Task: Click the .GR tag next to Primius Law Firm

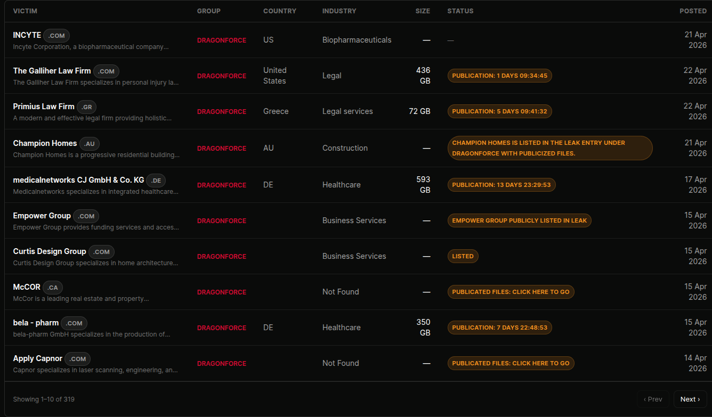Action: tap(87, 107)
